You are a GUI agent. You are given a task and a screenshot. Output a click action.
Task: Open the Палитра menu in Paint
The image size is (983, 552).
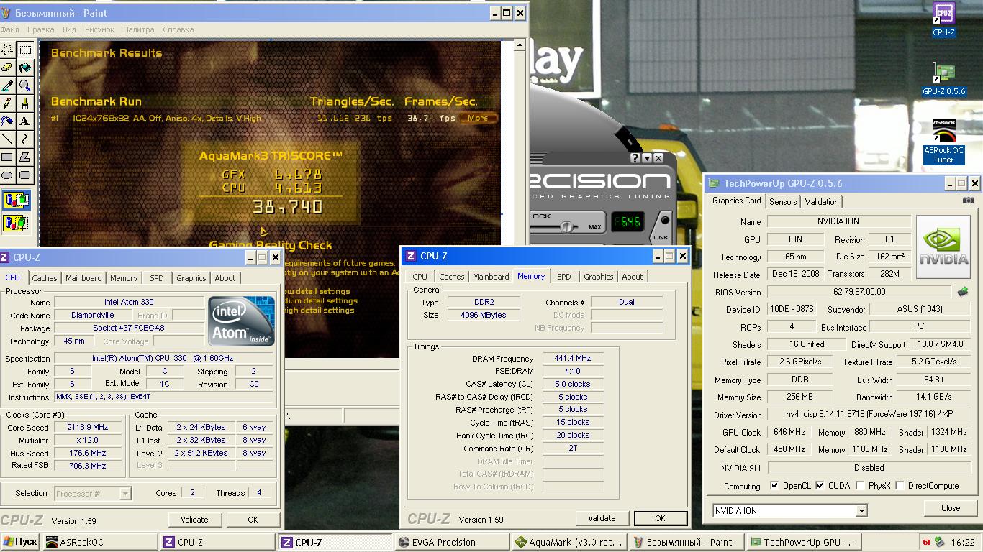click(x=138, y=29)
